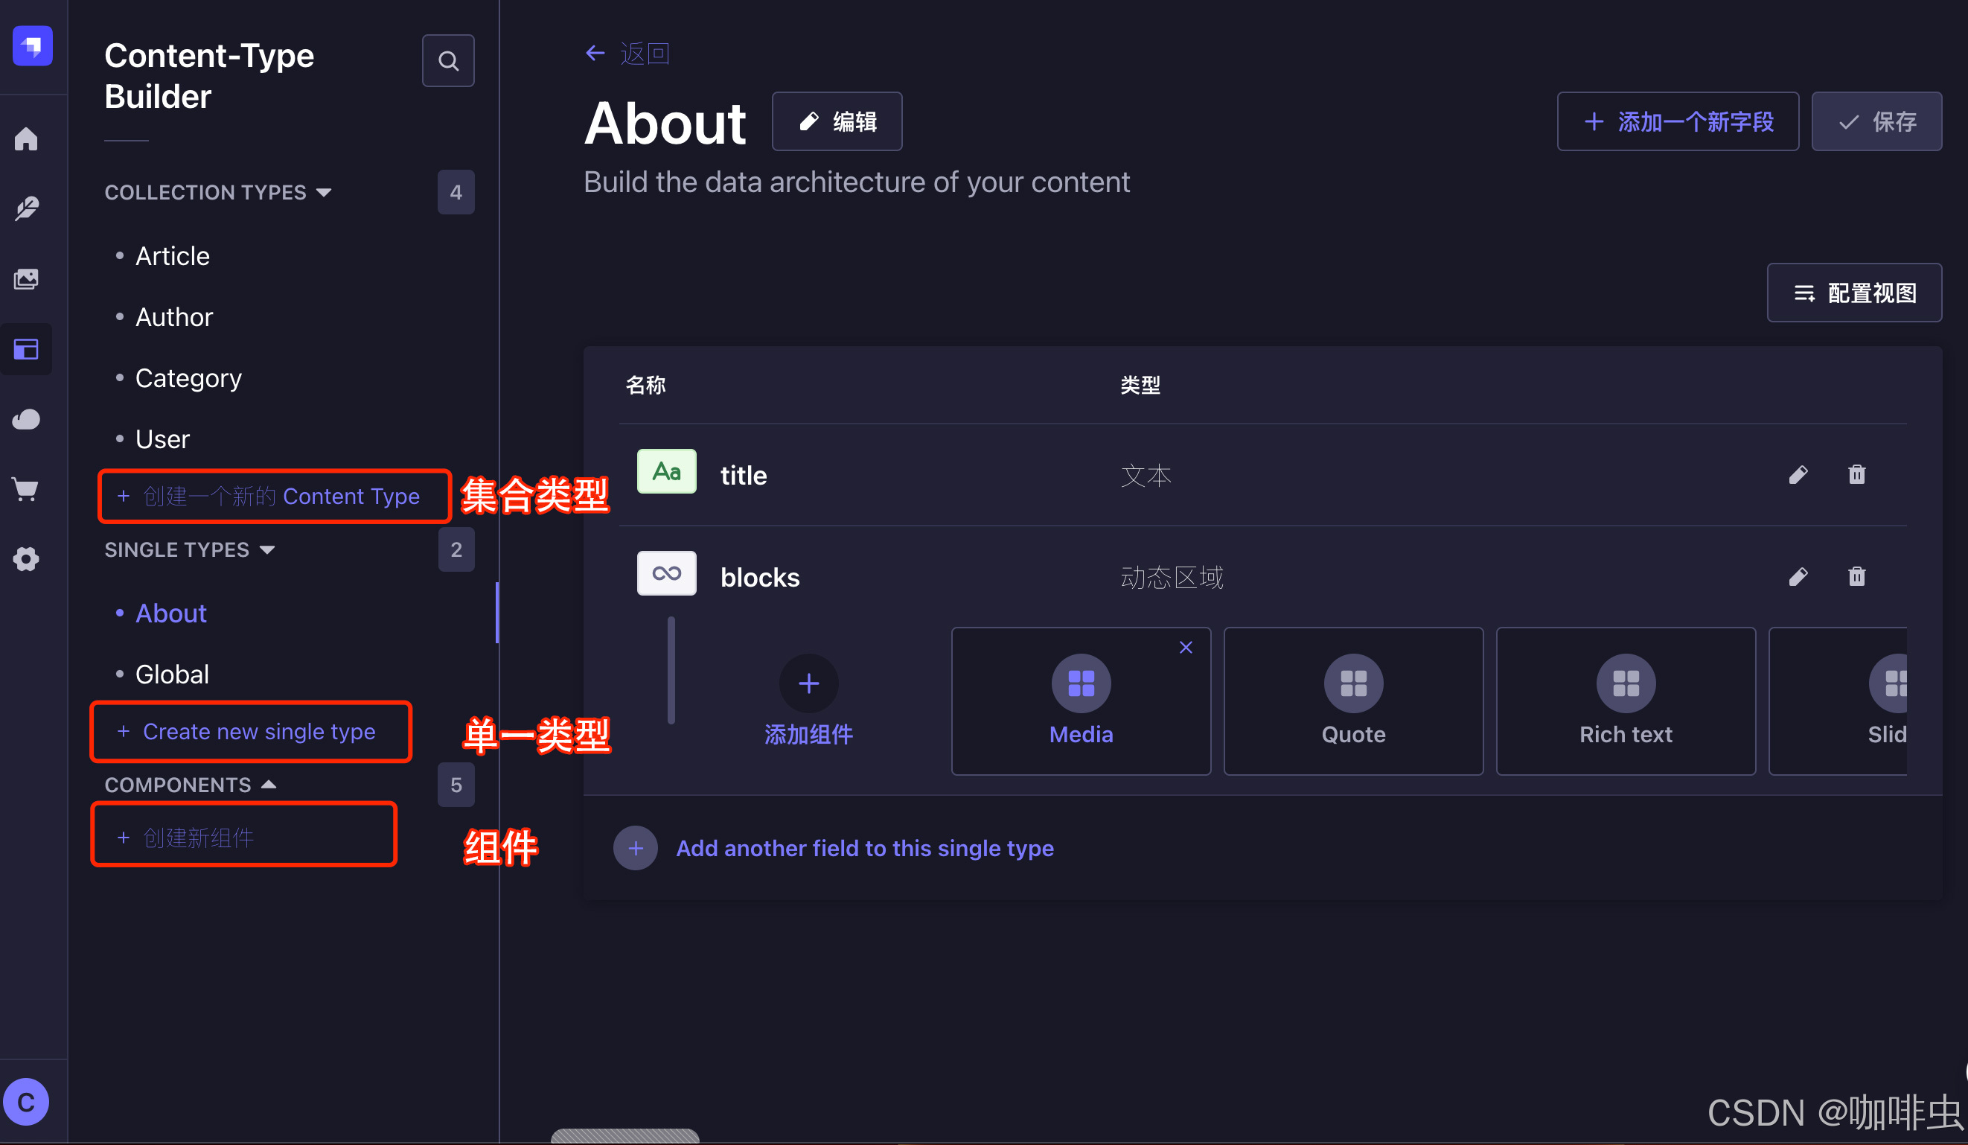Select the Rich text component card
This screenshot has height=1145, width=1968.
point(1625,701)
